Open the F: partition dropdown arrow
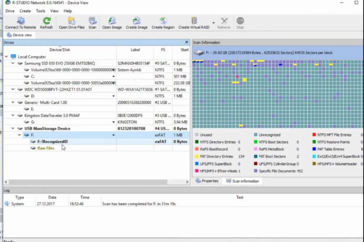This screenshot has width=364, height=242. point(113,135)
